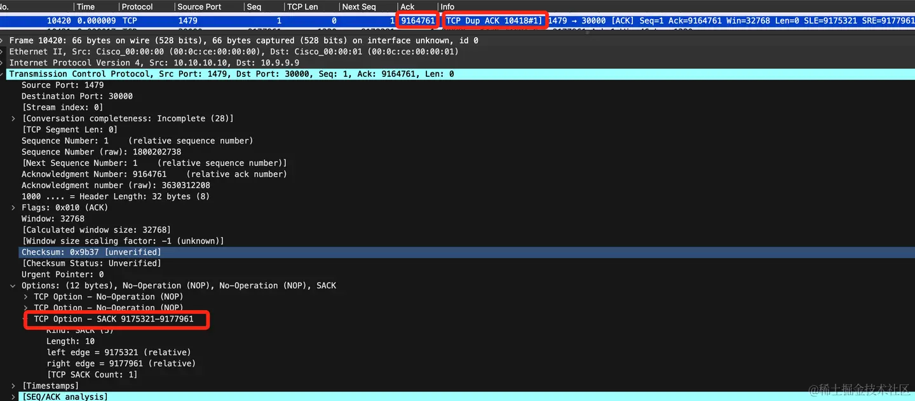Expand Conversation completeness: Incomplete (28)
915x401 pixels.
click(13, 119)
